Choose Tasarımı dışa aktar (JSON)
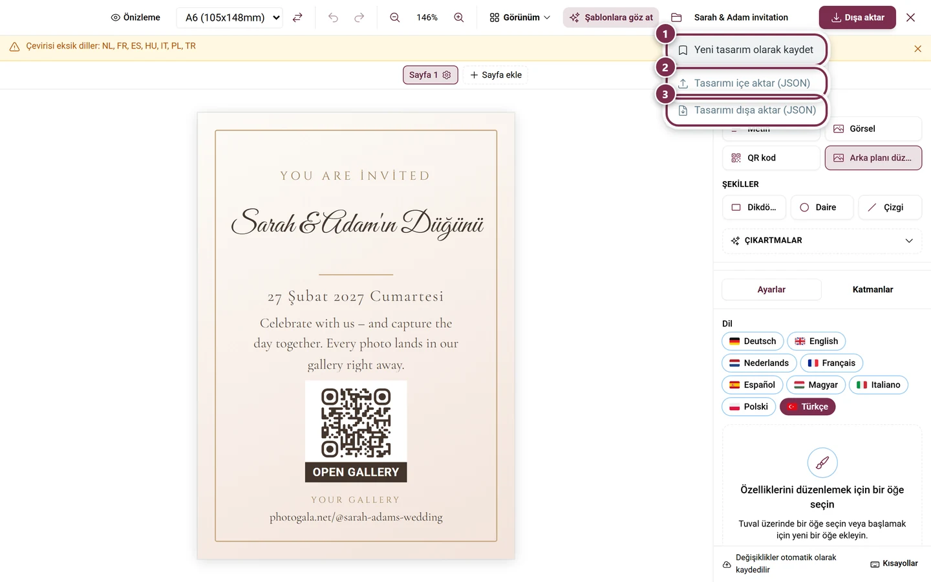 [747, 111]
